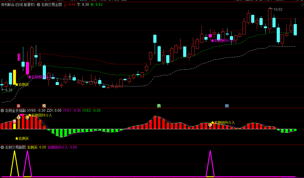Click the white 下: 8.30 value
The height and width of the screenshot is (178, 304).
pyautogui.click(x=83, y=5)
